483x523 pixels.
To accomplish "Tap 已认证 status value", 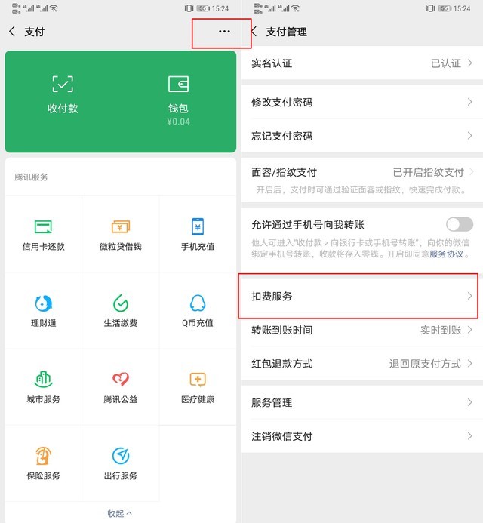I will pyautogui.click(x=446, y=63).
